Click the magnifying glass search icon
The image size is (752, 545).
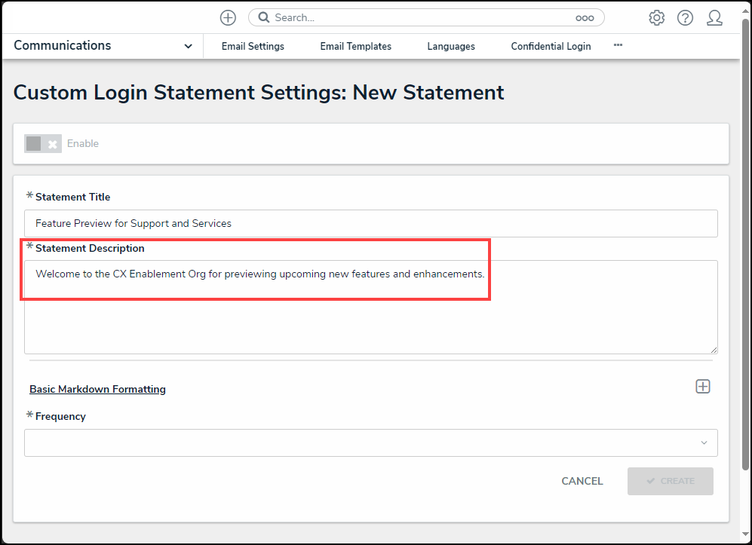[x=264, y=17]
